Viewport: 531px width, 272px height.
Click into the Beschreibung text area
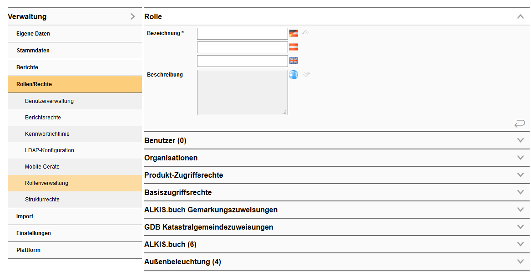click(242, 92)
